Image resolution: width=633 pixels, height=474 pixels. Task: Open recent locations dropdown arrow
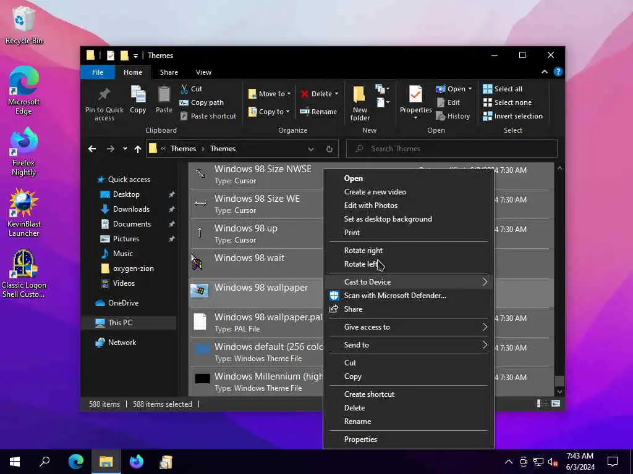coord(125,149)
